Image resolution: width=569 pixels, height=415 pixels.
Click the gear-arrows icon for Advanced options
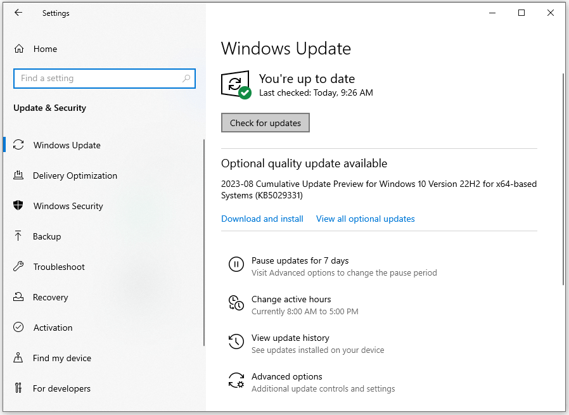click(x=236, y=381)
